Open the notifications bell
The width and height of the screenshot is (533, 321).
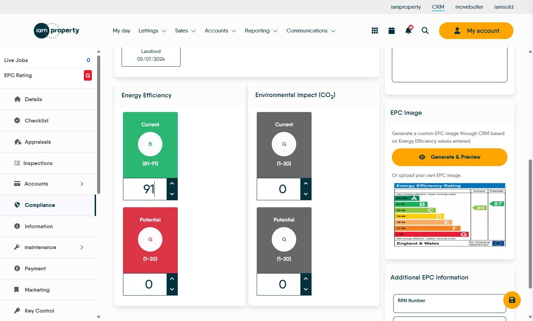(408, 30)
